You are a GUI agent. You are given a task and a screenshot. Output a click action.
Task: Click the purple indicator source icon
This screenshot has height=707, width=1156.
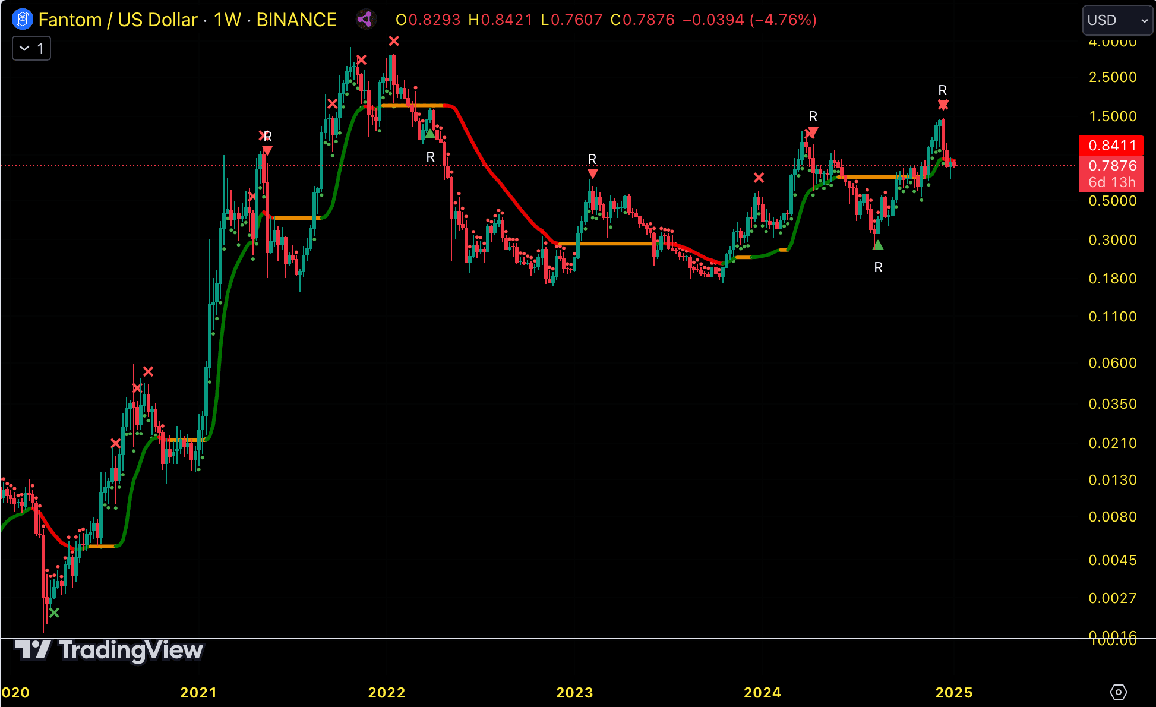(365, 20)
